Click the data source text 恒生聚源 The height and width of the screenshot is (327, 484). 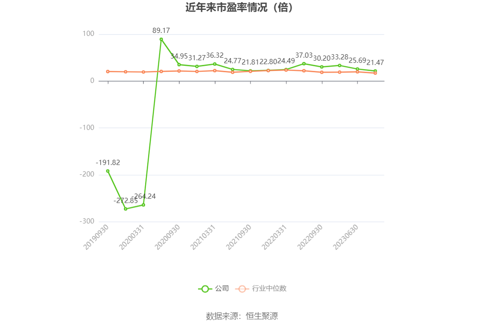262,316
